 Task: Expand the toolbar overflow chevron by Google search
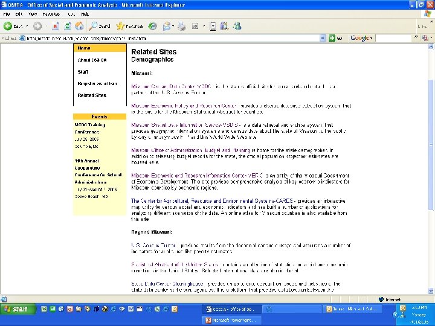pos(416,37)
